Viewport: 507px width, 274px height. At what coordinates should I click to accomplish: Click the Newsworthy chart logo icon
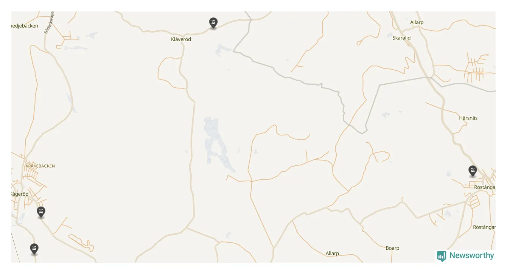[x=442, y=256]
